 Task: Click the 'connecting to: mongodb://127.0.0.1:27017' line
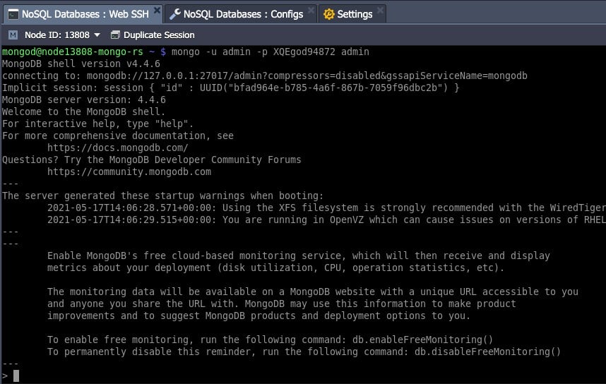tap(265, 76)
